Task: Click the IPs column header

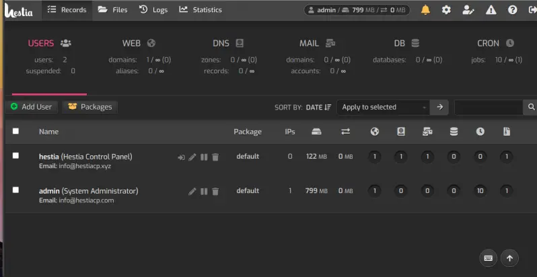Action: [x=290, y=132]
